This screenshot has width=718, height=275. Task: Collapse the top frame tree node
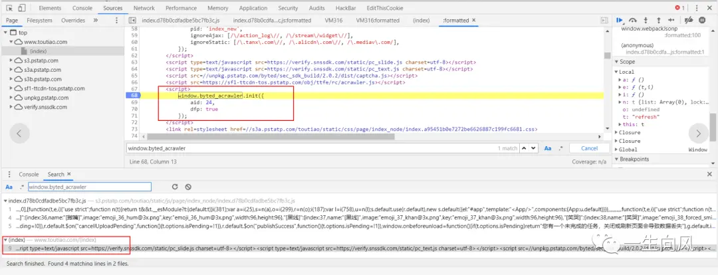pos(5,33)
